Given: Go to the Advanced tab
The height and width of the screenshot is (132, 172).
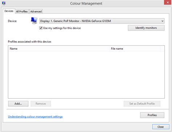Looking at the screenshot, I should pyautogui.click(x=36, y=12).
